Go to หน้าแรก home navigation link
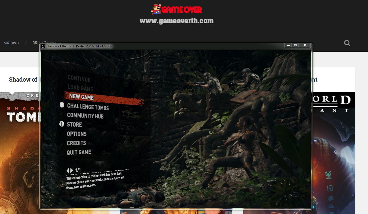This screenshot has height=214, width=368. pyautogui.click(x=11, y=43)
